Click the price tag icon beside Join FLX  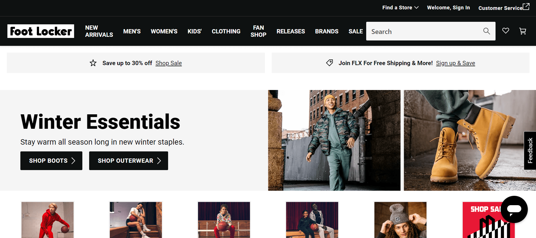point(329,63)
